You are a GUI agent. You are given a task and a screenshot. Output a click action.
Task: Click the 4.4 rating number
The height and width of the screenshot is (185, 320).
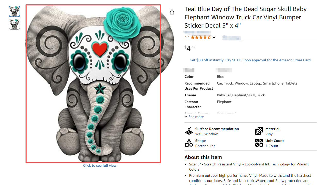pos(187,37)
